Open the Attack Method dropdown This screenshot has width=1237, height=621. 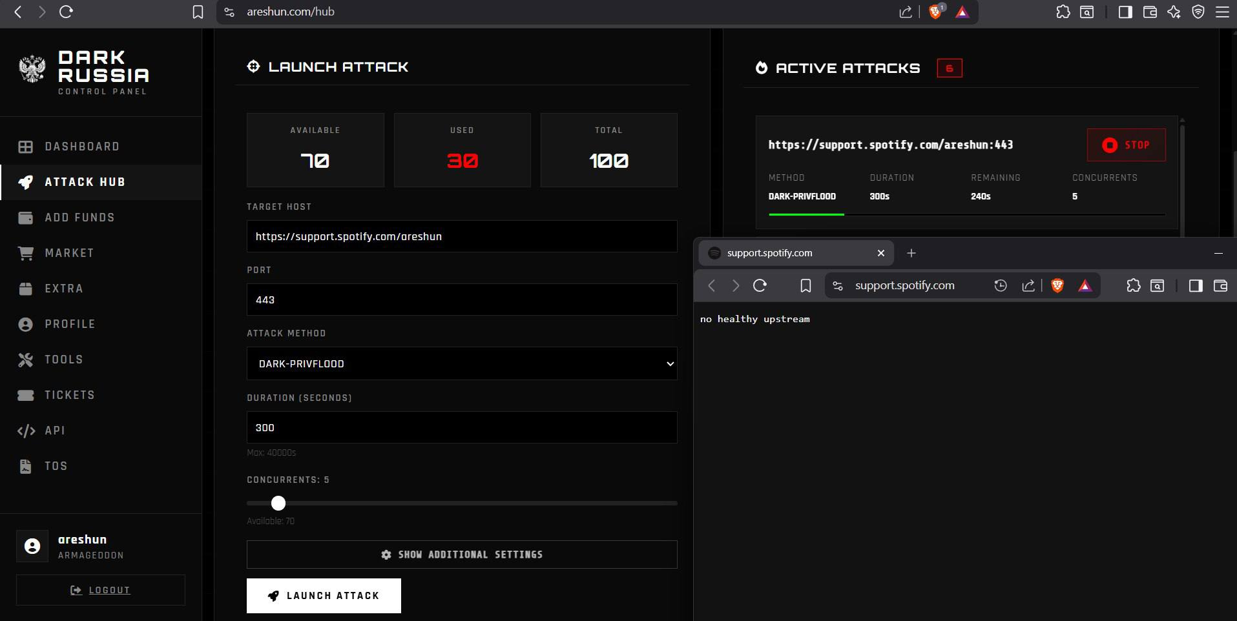tap(462, 363)
